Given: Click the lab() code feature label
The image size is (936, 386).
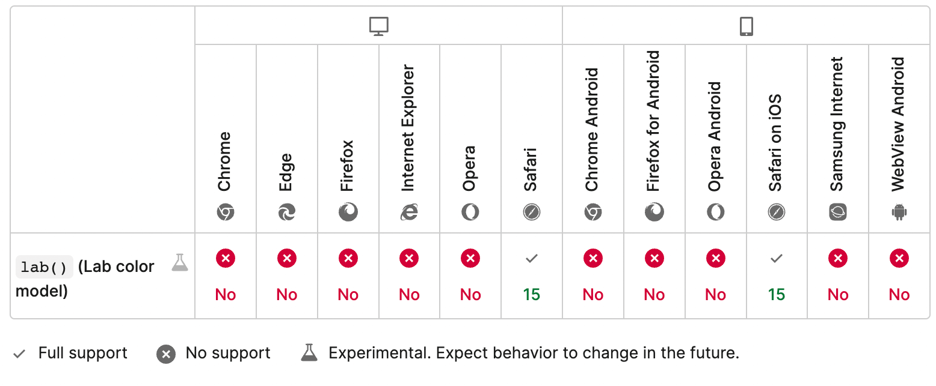Looking at the screenshot, I should [44, 267].
